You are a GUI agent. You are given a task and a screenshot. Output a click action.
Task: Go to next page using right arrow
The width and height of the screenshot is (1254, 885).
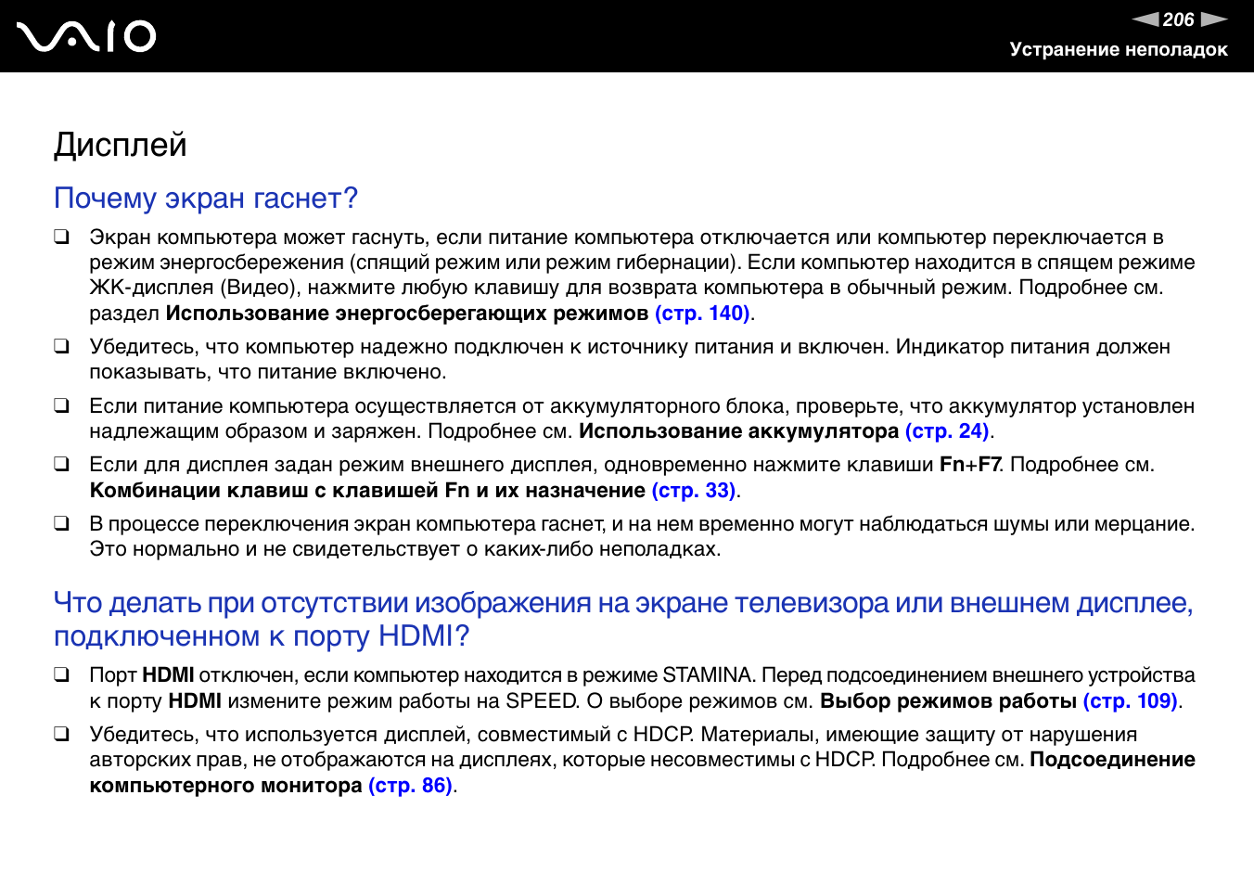(x=1214, y=19)
